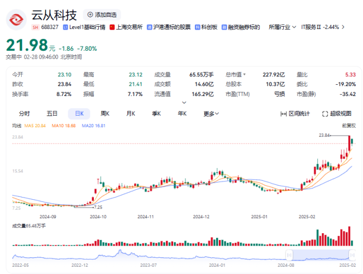Switch to 分时 chart tab
Viewport: 363px width, 274px height.
pos(25,114)
